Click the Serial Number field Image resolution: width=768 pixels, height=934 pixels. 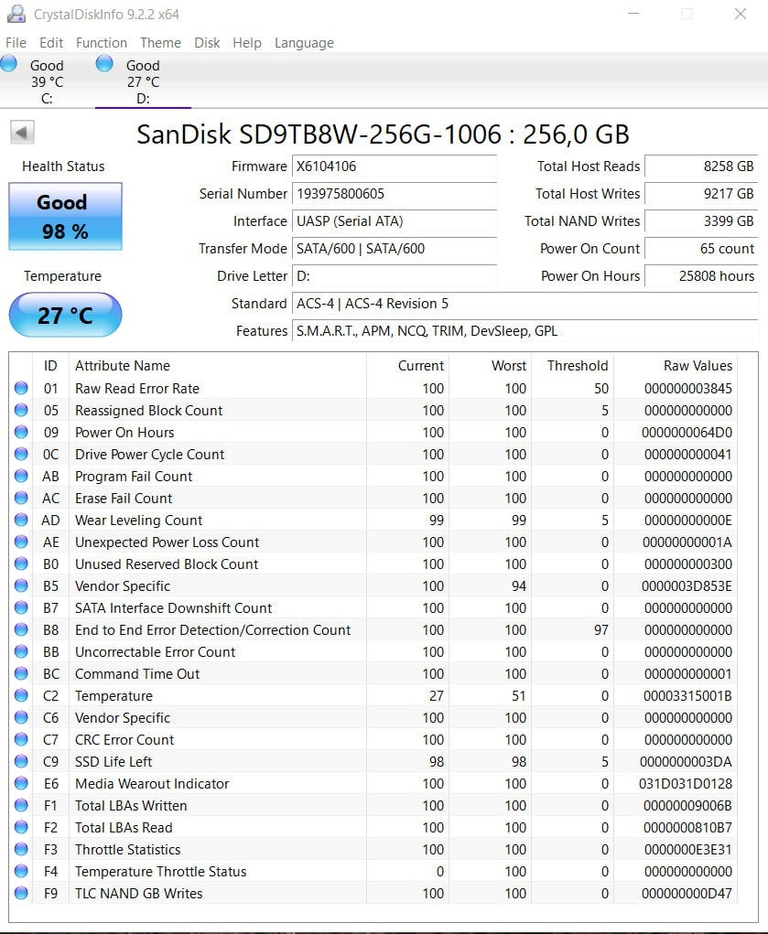point(394,194)
